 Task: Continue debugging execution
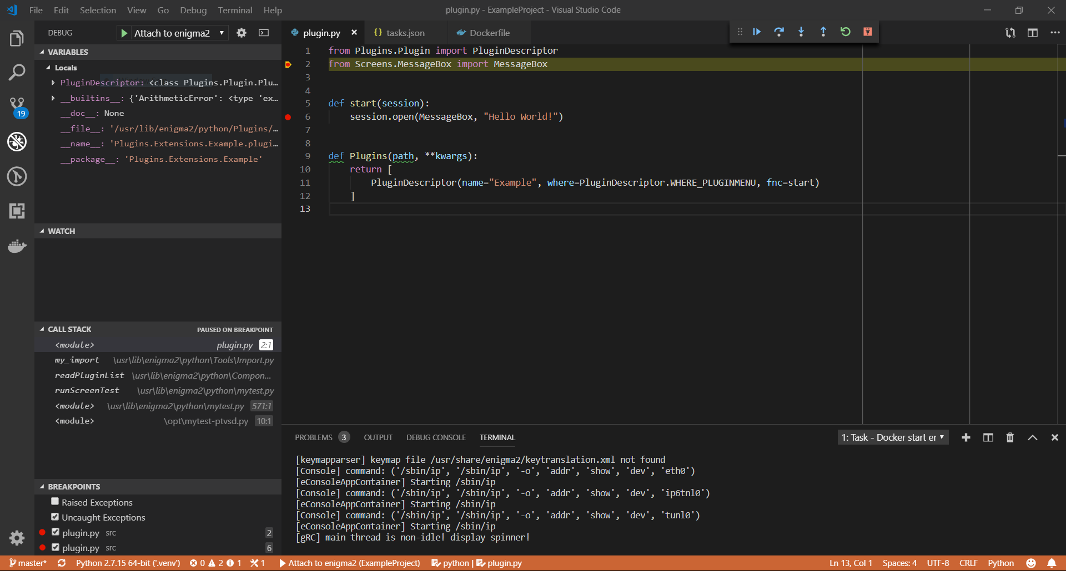tap(757, 32)
